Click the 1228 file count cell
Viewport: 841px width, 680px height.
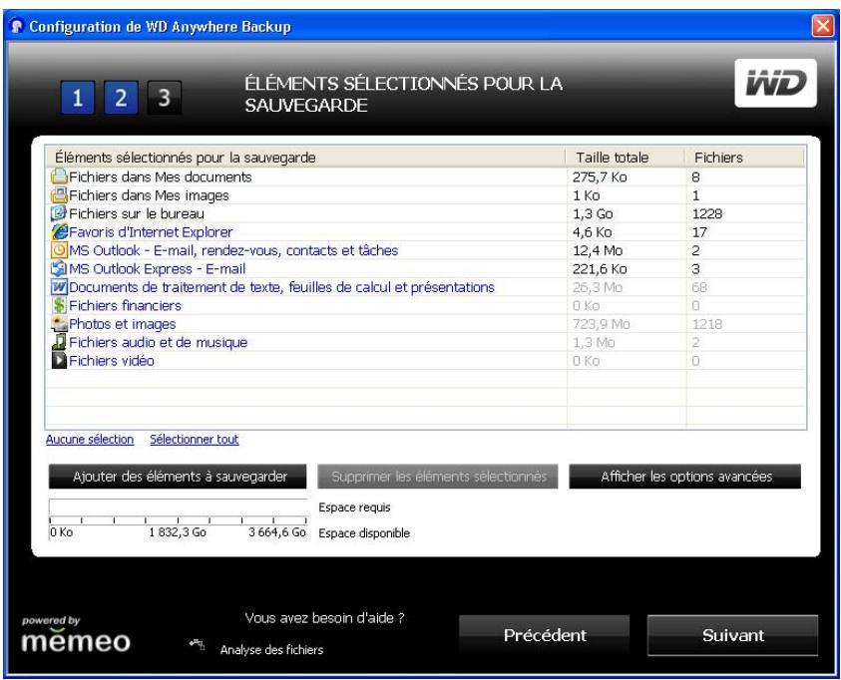707,213
